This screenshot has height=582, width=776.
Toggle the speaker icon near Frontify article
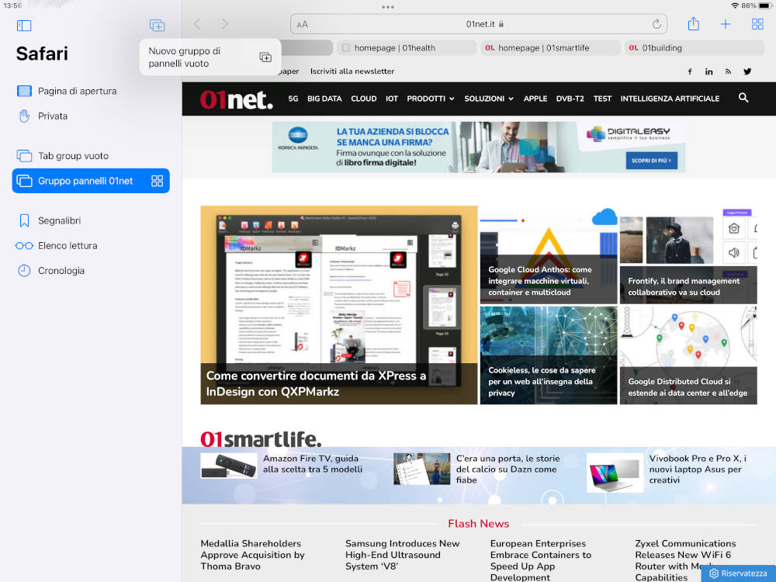point(736,251)
